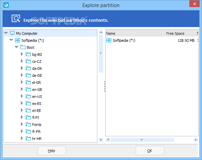Click the es-ES folder icon
The image size is (202, 160).
point(28,103)
